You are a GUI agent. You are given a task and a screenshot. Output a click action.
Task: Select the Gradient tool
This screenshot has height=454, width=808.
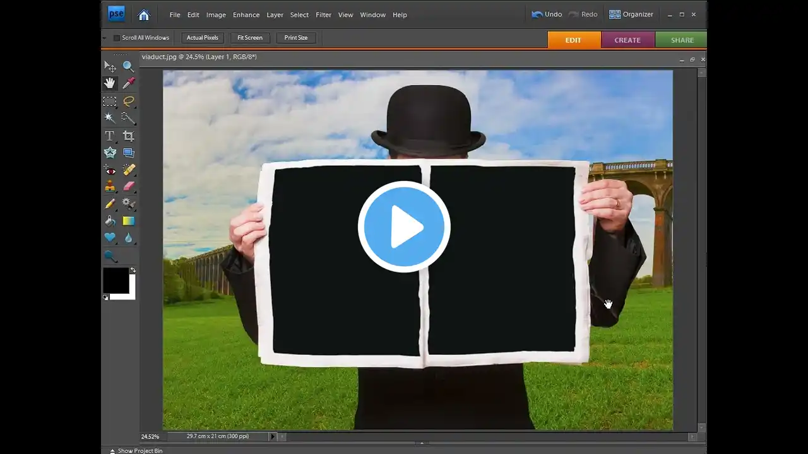tap(129, 221)
